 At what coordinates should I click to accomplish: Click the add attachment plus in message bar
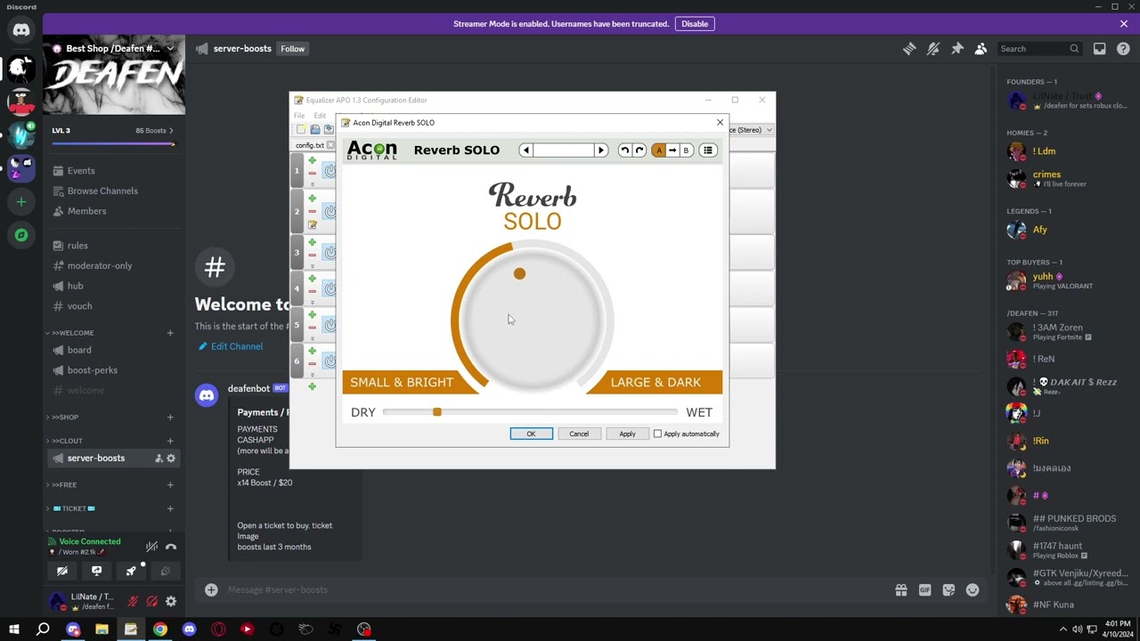(x=211, y=589)
